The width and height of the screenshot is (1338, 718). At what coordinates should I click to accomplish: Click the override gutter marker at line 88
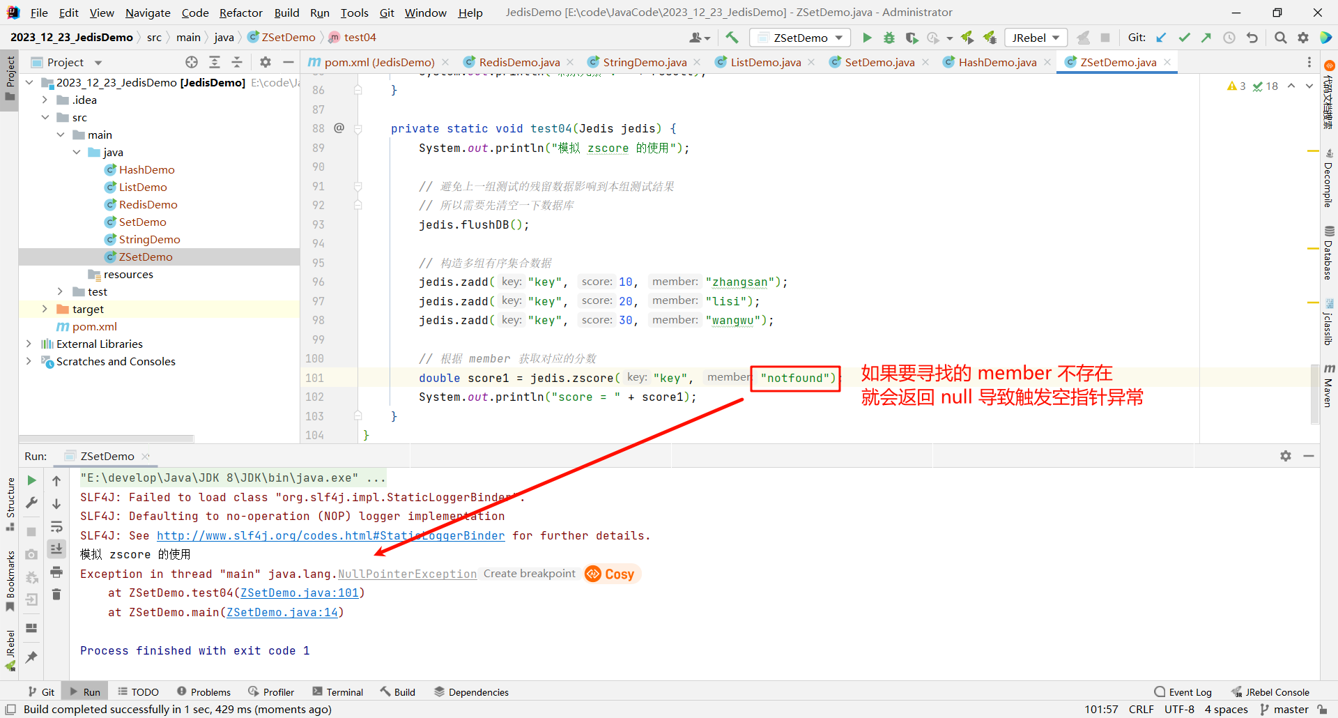(339, 128)
